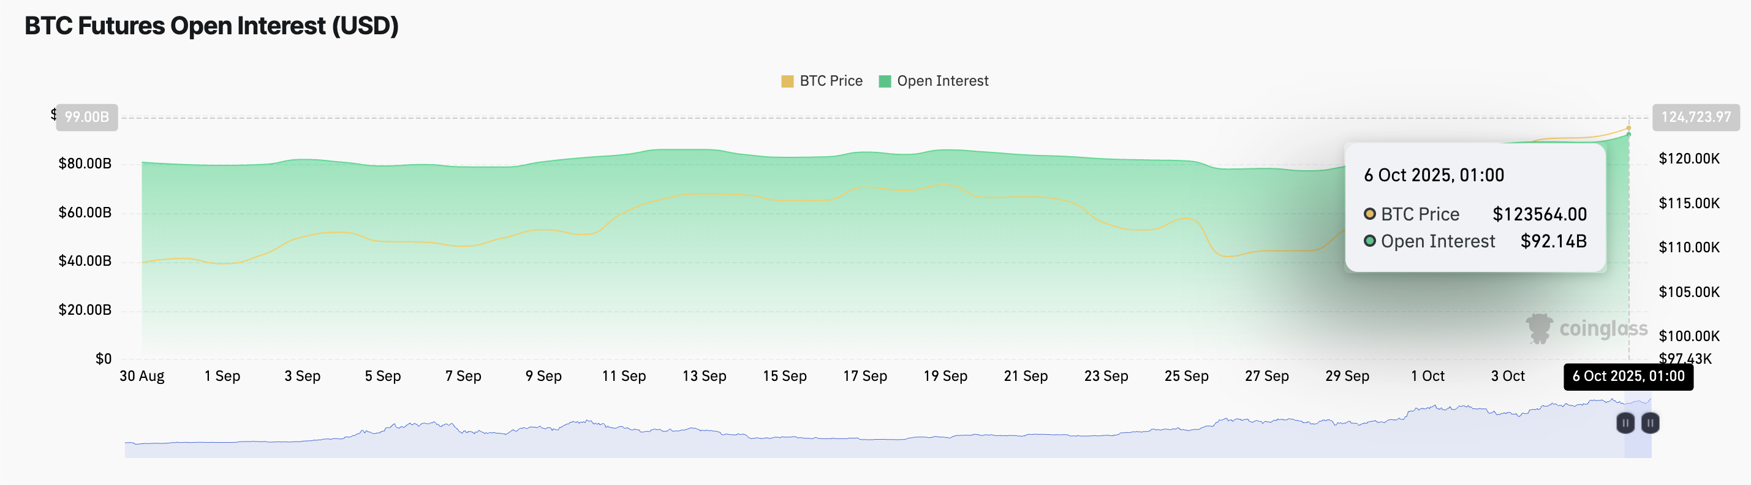Click the 25 Sep x-axis date label
Viewport: 1751px width, 485px height.
[1186, 375]
